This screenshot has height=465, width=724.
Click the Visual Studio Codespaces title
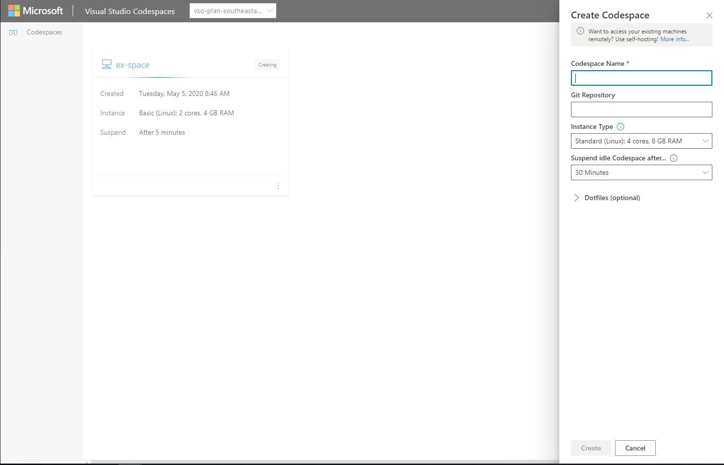130,11
